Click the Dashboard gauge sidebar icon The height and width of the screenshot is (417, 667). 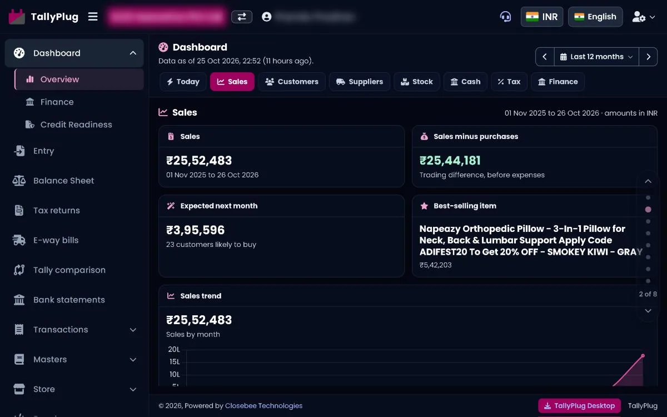19,53
